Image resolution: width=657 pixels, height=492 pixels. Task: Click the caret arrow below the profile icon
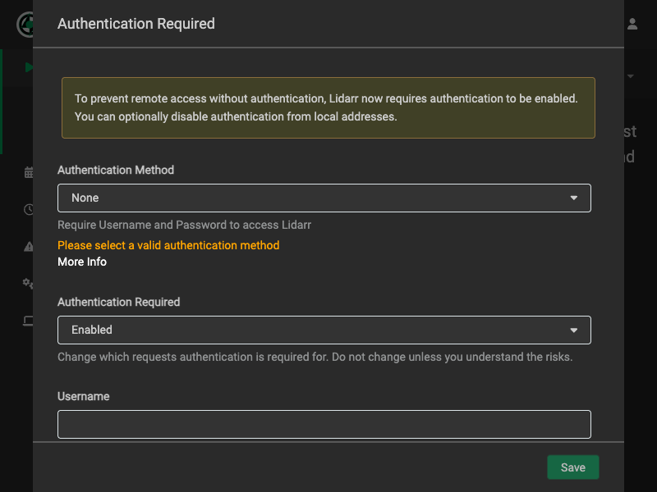(x=631, y=76)
